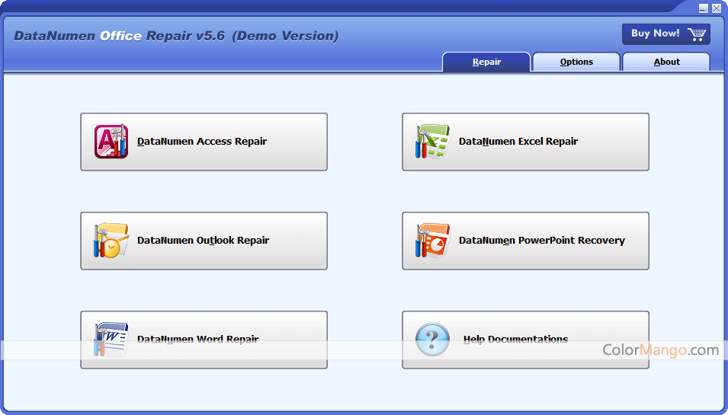Launch DataNumen Outlook Repair
728x415 pixels.
[204, 241]
